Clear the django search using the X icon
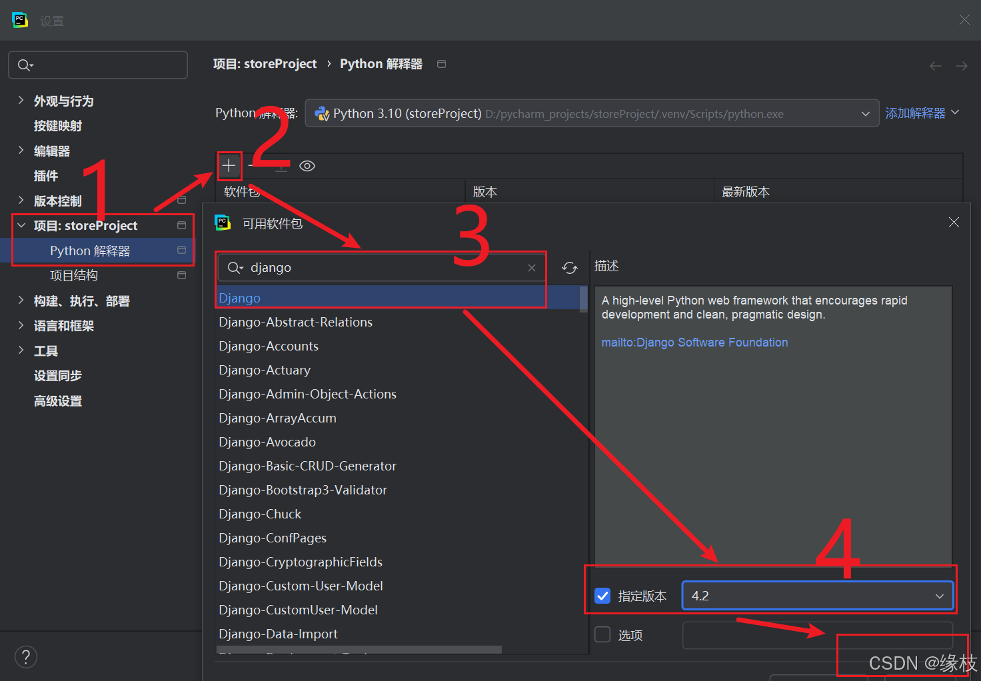Screen dimensions: 981x681 pyautogui.click(x=532, y=267)
